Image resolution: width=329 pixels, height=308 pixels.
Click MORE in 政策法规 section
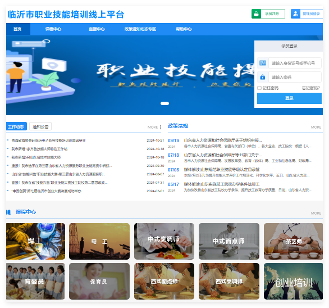tap(316, 127)
